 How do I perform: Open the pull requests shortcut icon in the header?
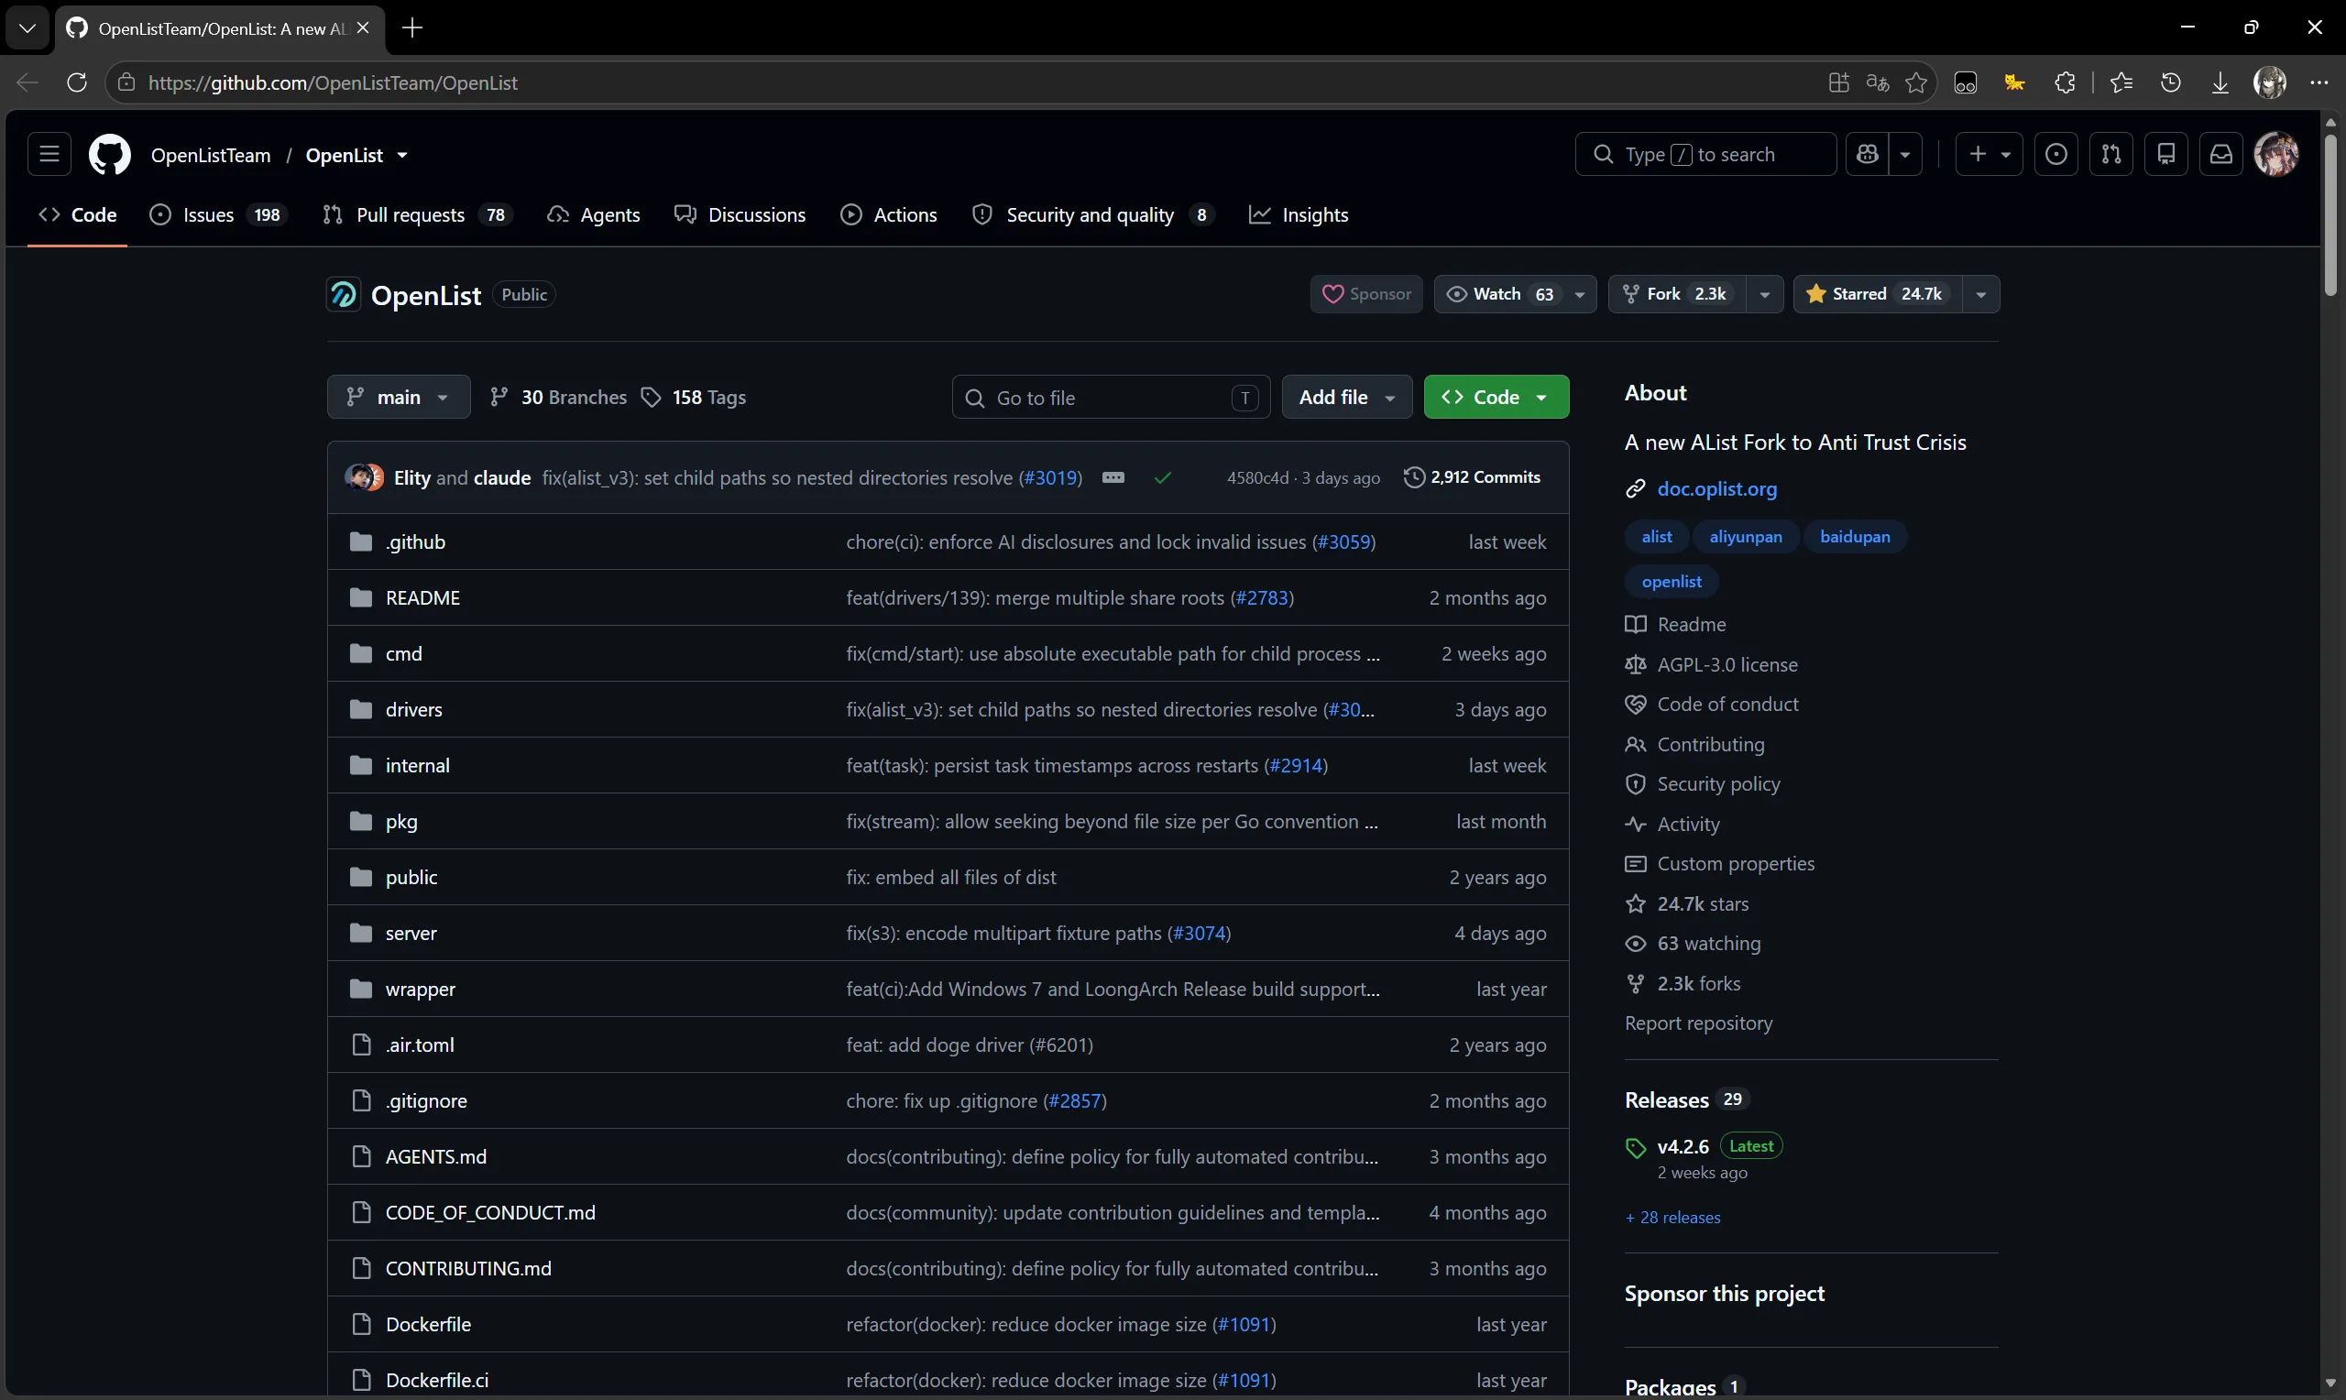pyautogui.click(x=2111, y=155)
